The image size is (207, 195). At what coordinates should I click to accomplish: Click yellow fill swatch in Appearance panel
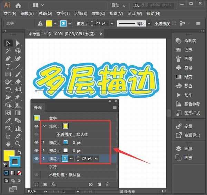(66, 126)
